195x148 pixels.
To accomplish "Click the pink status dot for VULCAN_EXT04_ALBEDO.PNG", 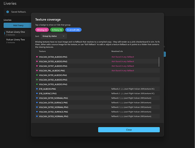I will [37, 57].
